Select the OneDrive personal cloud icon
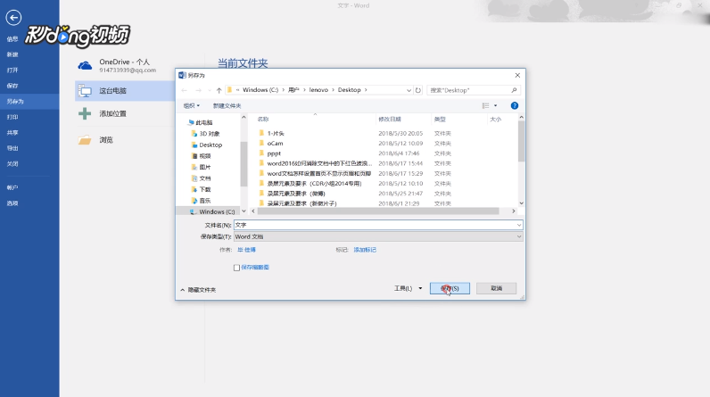Screen dimensions: 710x397 pyautogui.click(x=85, y=66)
